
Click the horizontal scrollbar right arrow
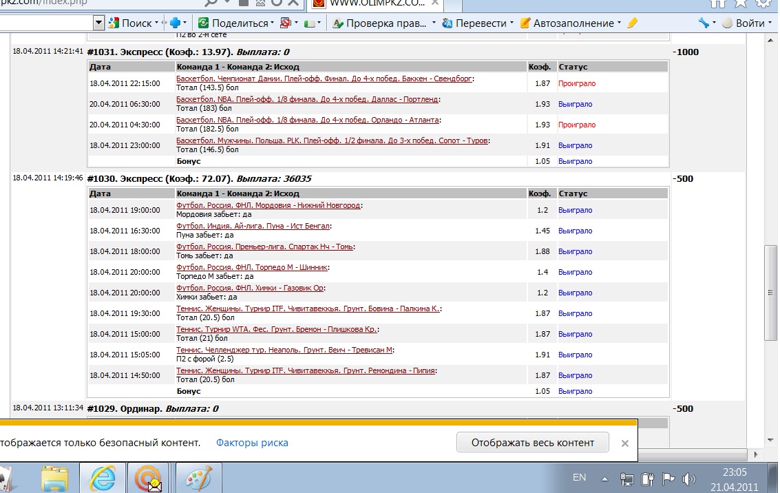pyautogui.click(x=756, y=454)
